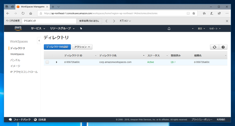Click the browser address bar URL
Viewport: 235px width, 126px height.
click(x=101, y=13)
